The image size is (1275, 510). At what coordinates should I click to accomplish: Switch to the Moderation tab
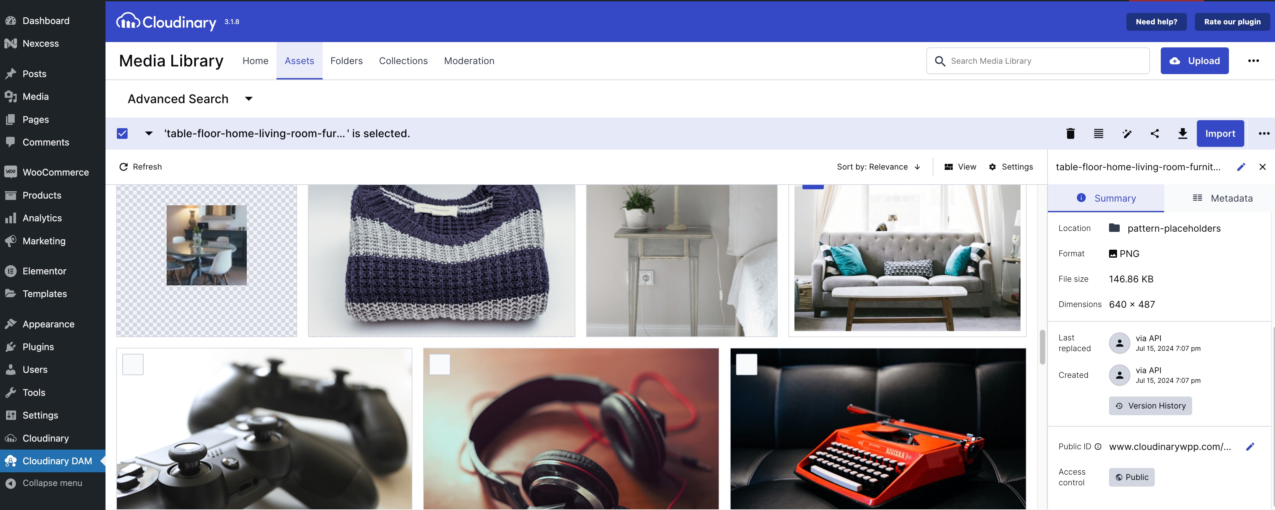coord(469,61)
